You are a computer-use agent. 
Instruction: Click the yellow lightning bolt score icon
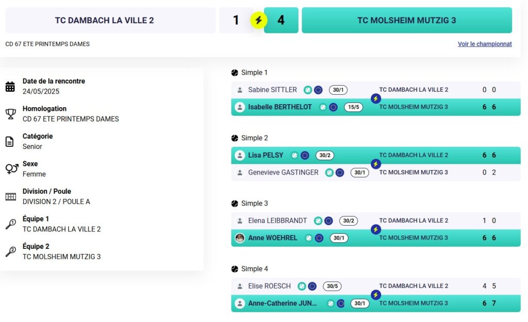pyautogui.click(x=259, y=20)
